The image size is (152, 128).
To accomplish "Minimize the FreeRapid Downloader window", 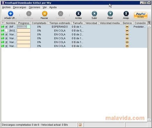I will point(142,3).
